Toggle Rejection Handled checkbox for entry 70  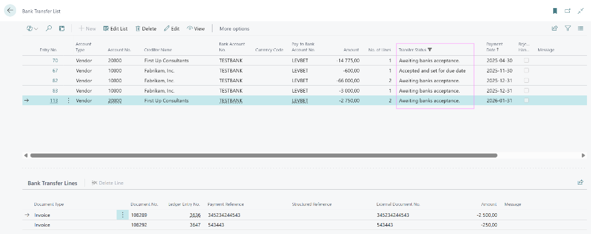pyautogui.click(x=526, y=60)
